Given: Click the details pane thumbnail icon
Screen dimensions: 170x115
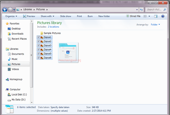Looking at the screenshot, I should [x=10, y=109].
